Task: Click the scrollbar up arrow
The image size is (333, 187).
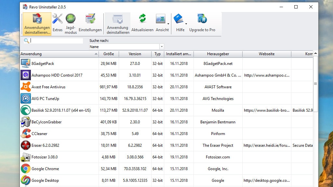Action: (315, 53)
